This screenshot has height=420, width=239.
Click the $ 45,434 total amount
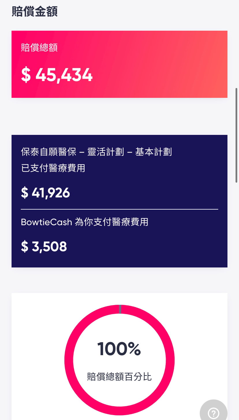[57, 75]
